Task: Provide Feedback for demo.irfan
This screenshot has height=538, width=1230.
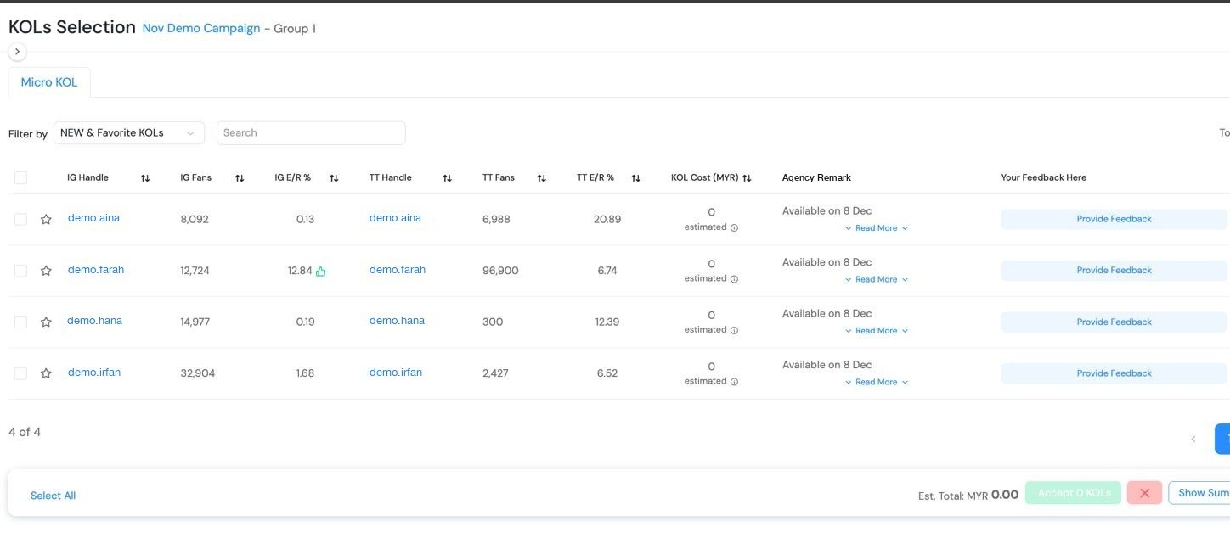Action: point(1114,373)
